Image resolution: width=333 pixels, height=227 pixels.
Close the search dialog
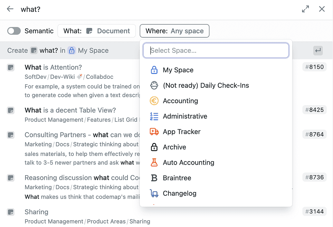tap(322, 9)
